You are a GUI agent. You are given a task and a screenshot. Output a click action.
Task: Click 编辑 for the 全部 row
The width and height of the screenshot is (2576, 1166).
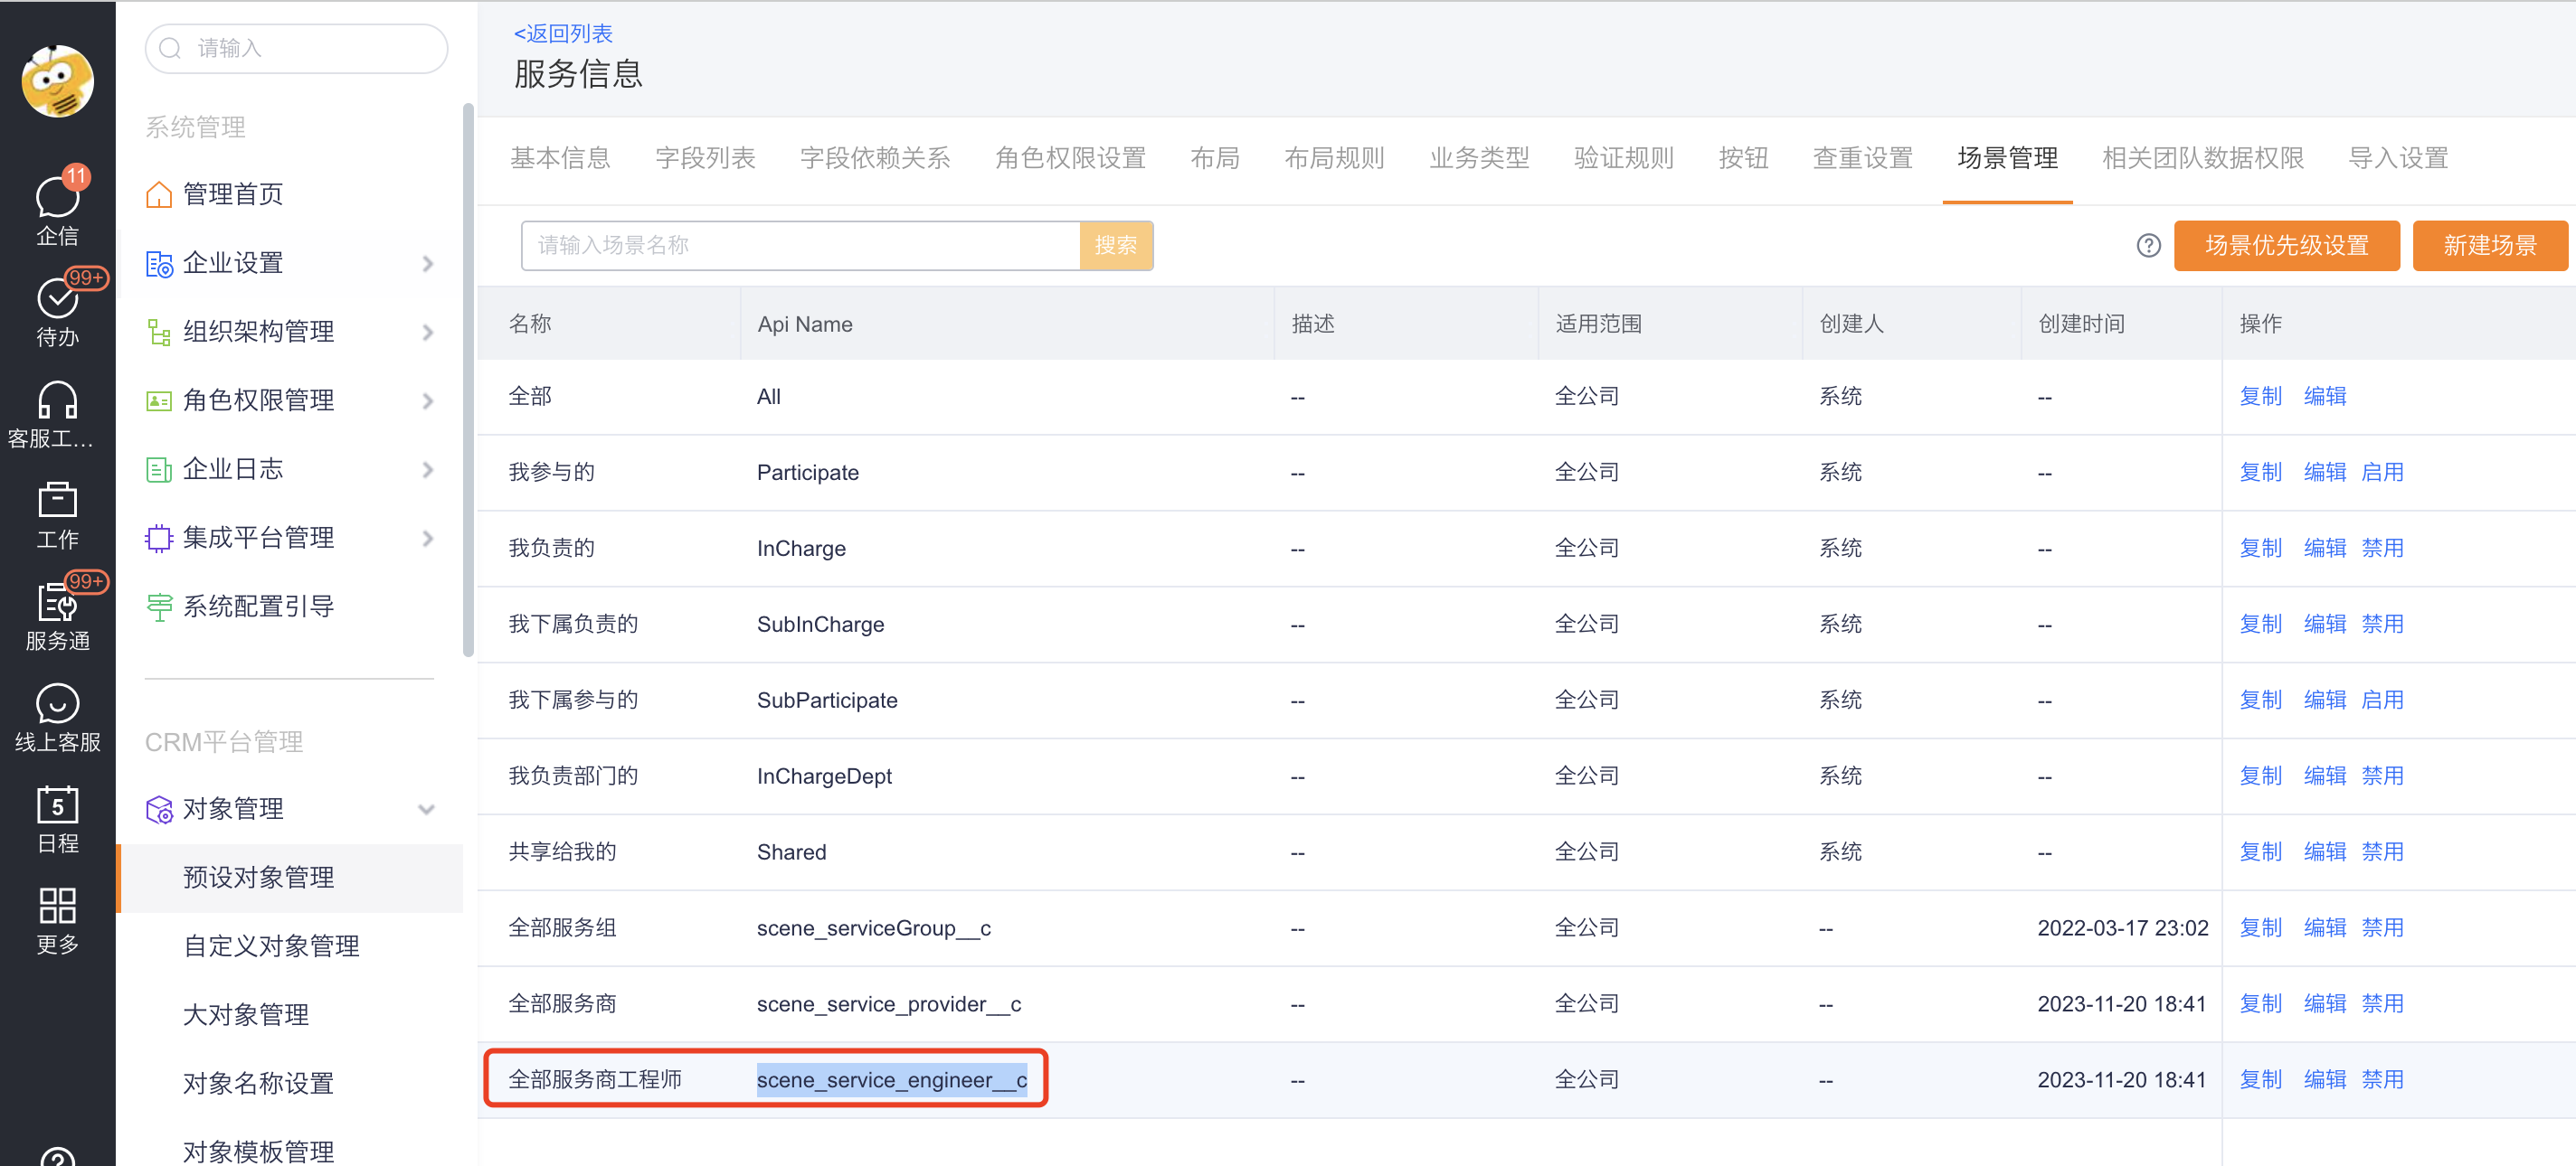[x=2325, y=397]
